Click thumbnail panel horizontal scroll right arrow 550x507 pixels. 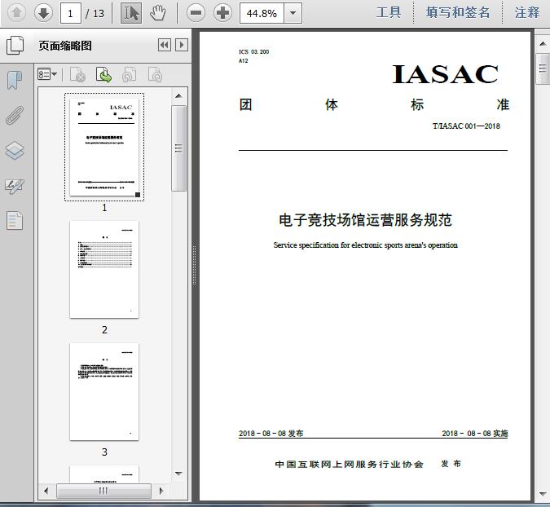[x=161, y=491]
